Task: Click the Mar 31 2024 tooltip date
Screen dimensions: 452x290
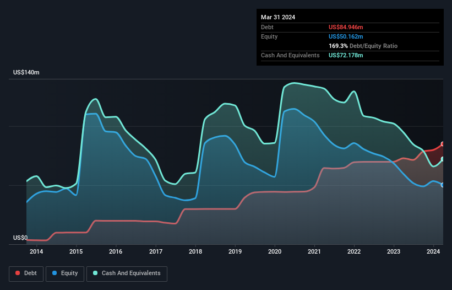Action: coord(278,17)
